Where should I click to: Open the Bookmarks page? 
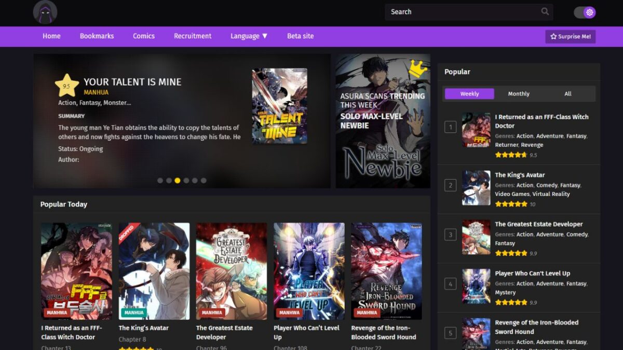point(97,36)
